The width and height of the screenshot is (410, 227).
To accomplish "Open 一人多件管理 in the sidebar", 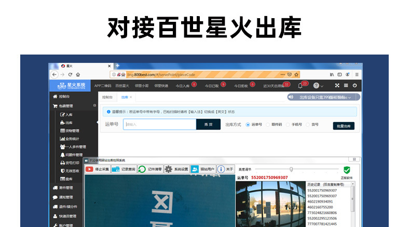I will point(73,146).
